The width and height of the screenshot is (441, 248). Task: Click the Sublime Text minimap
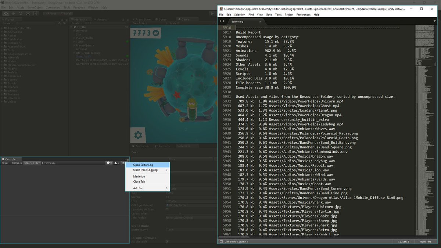tap(424, 130)
